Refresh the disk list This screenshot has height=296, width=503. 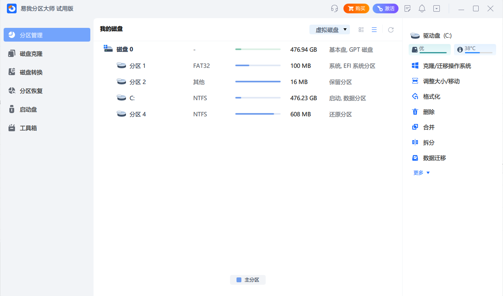click(390, 29)
